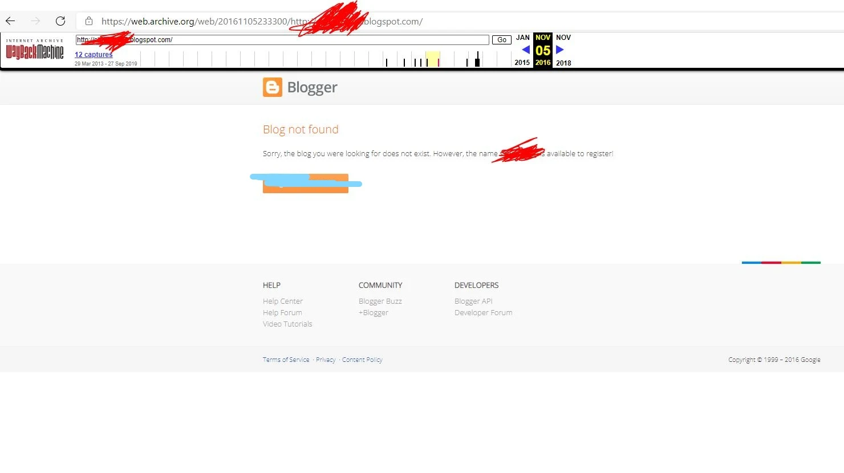Image resolution: width=844 pixels, height=473 pixels.
Task: Click the Wayback Machine URL field
Action: (x=282, y=40)
